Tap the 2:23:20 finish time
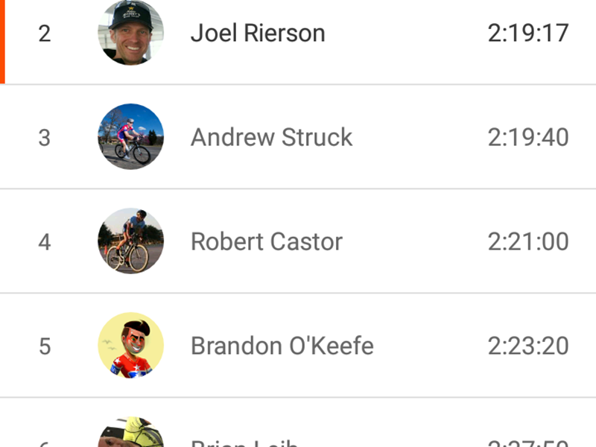The height and width of the screenshot is (447, 596). (528, 346)
